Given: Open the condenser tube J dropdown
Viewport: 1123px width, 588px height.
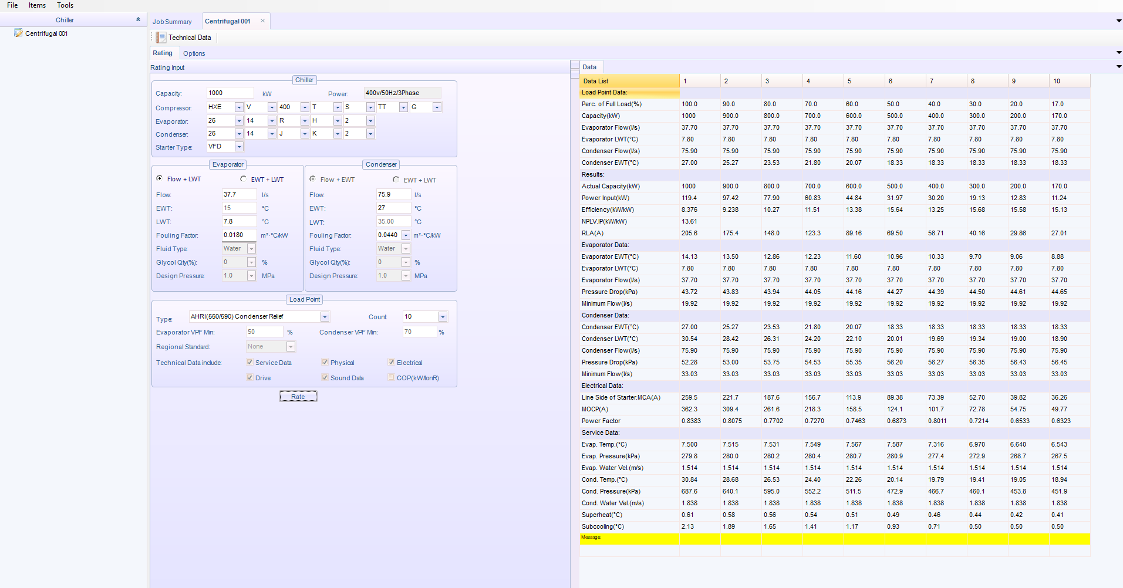Looking at the screenshot, I should click(x=305, y=134).
